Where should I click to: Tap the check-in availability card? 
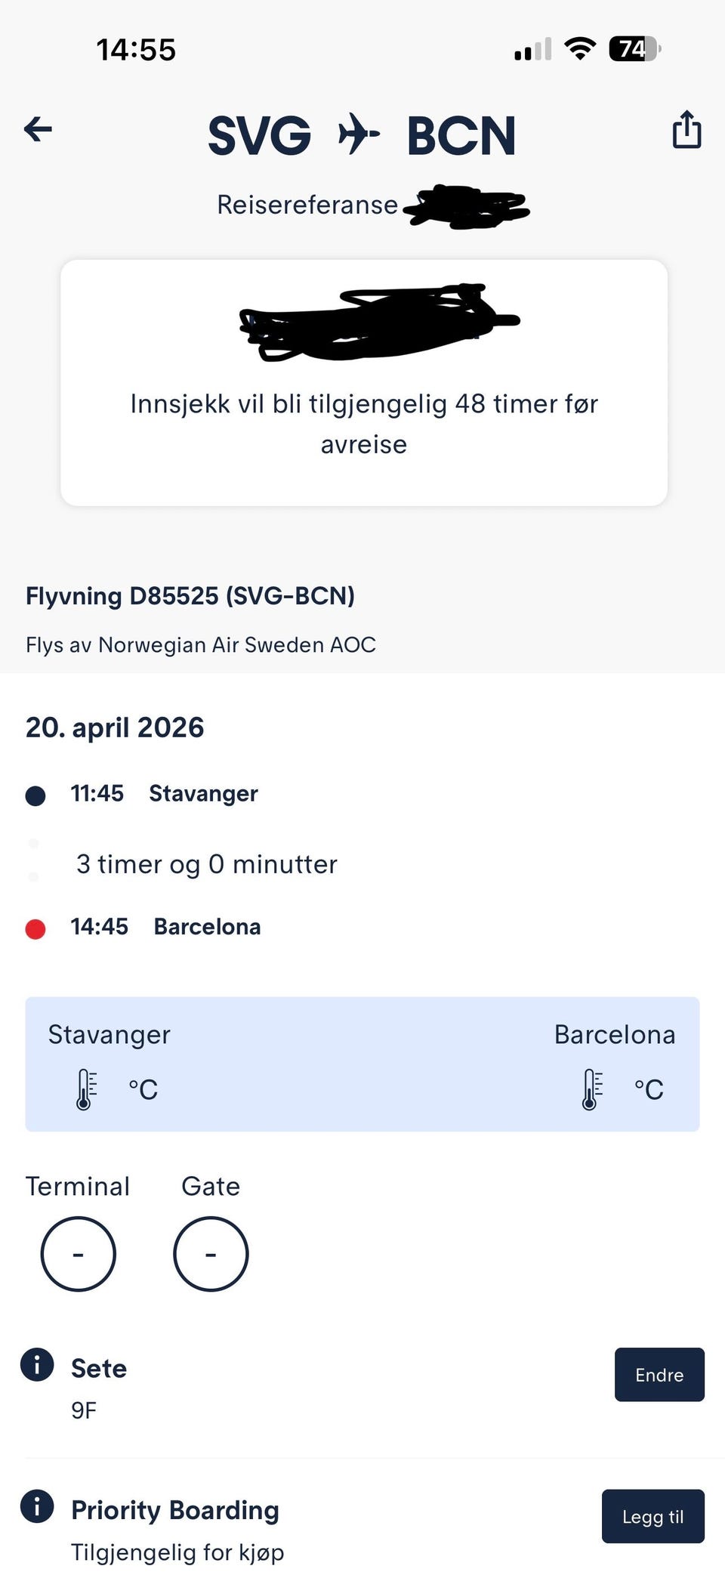tap(364, 383)
